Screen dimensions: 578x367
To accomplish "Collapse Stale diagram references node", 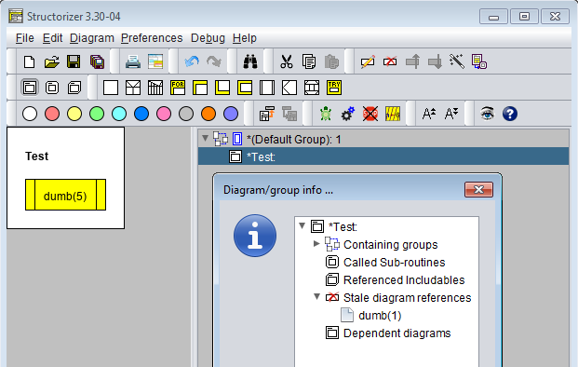I will (316, 296).
